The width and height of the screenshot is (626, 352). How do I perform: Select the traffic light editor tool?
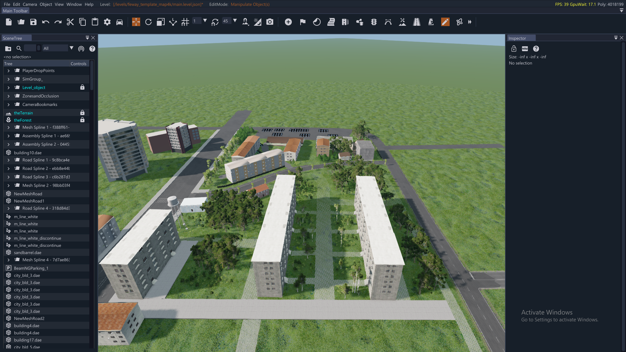[374, 22]
